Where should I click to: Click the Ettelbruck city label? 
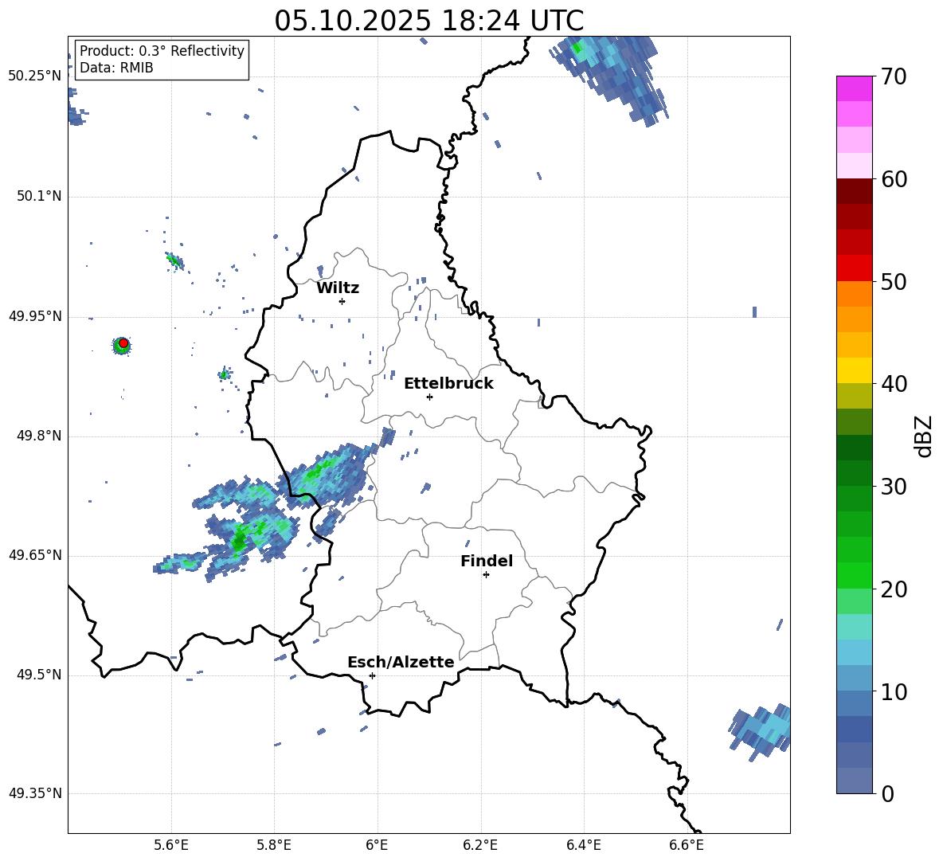pyautogui.click(x=448, y=384)
